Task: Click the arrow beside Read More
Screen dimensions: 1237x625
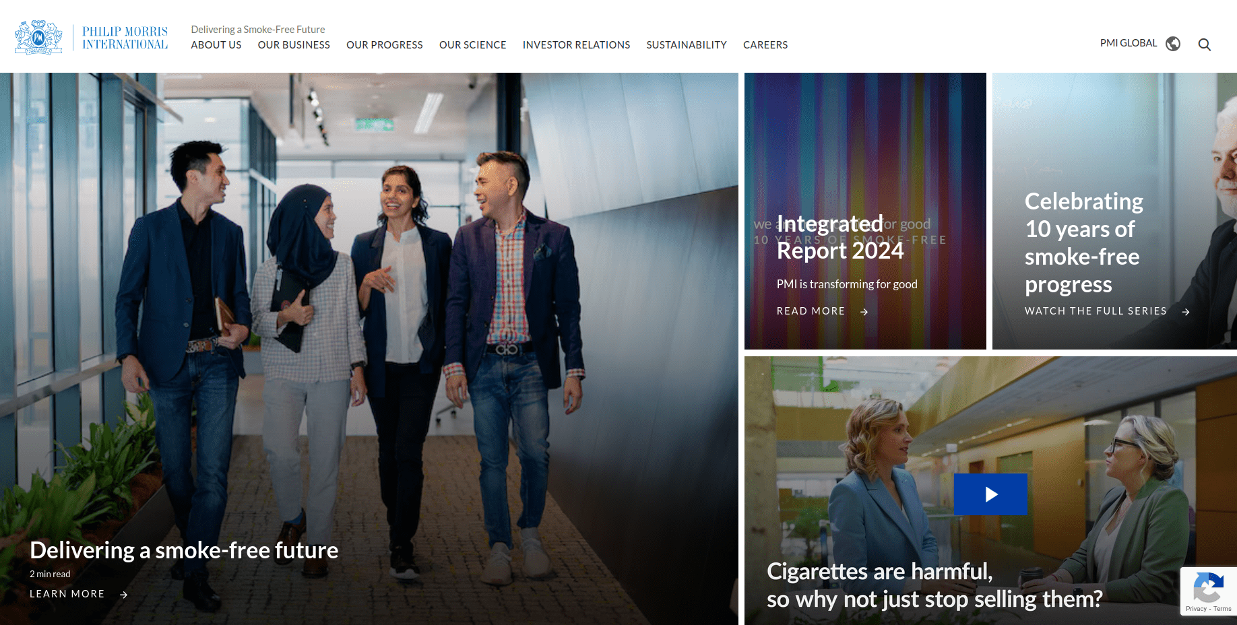Action: coord(864,312)
